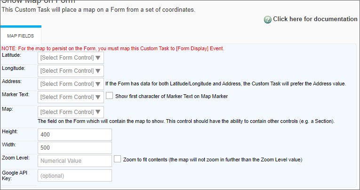Image resolution: width=360 pixels, height=190 pixels.
Task: Click the Latitude dropdown arrow
Action: coord(98,58)
